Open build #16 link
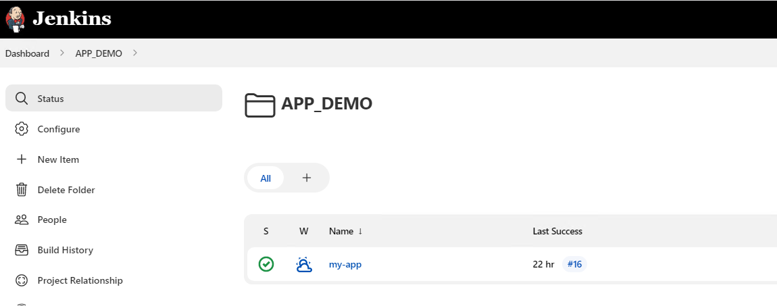 pyautogui.click(x=574, y=264)
